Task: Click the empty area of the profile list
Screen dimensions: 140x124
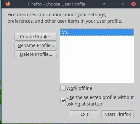Action: pyautogui.click(x=97, y=59)
